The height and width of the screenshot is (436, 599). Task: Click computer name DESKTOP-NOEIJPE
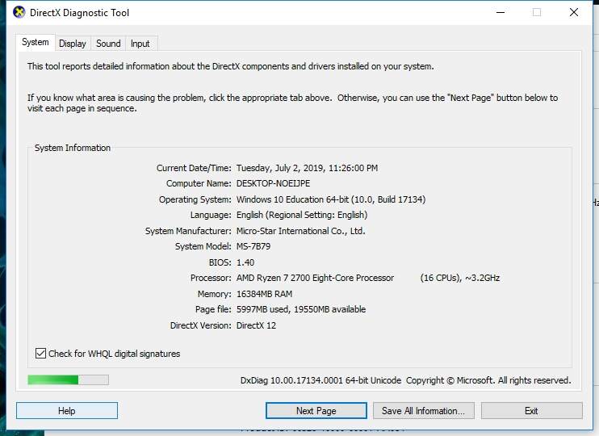click(x=273, y=183)
